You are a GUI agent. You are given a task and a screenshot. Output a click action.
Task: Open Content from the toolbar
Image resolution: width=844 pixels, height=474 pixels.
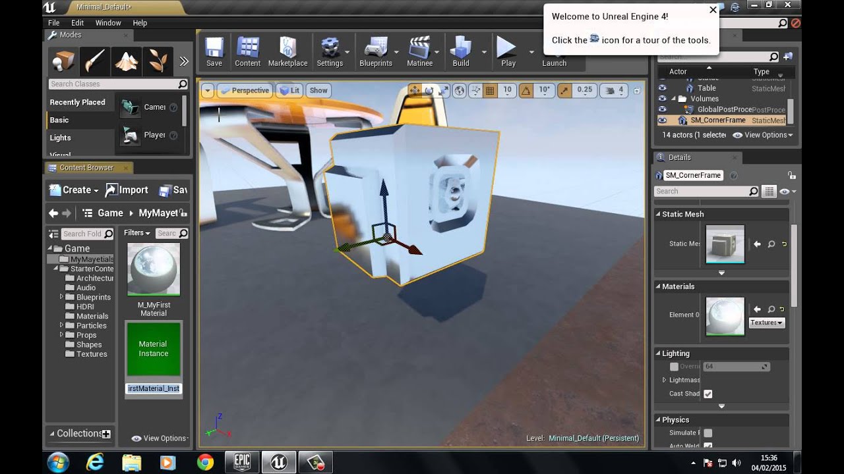248,52
